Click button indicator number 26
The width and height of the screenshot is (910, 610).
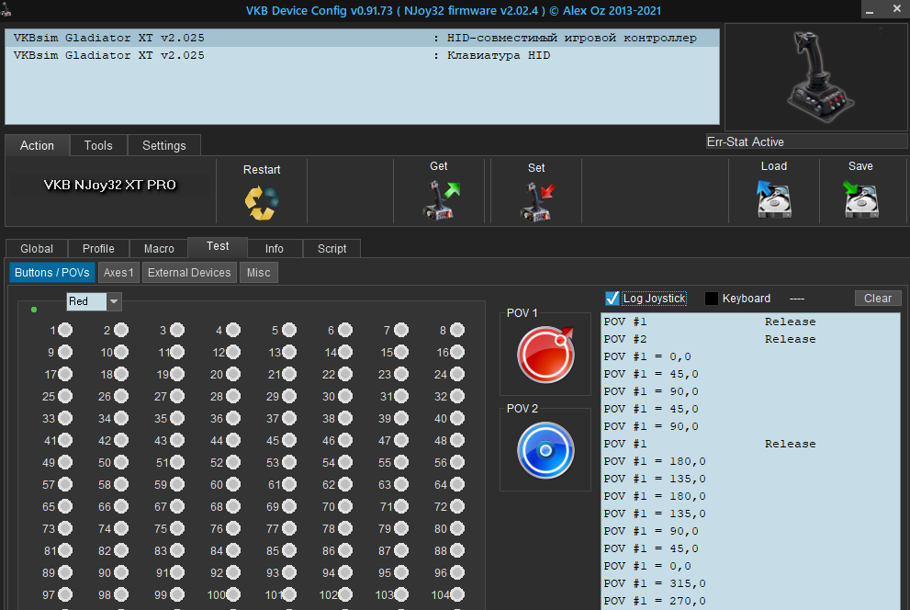121,397
